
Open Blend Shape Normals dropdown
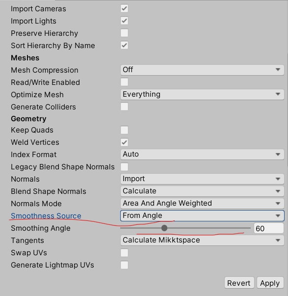coord(202,191)
